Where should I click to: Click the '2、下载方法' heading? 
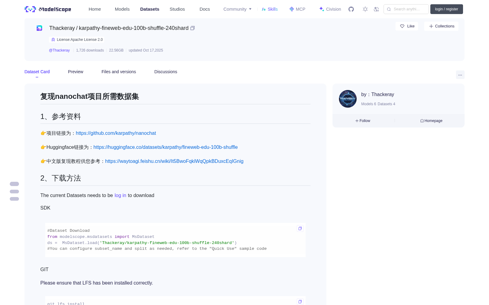[x=61, y=178]
